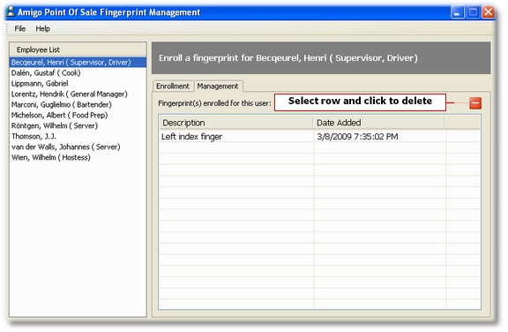Viewport: 508px width, 332px height.
Task: Select Röntgen, Wilhelm (Server)
Action: pos(78,125)
